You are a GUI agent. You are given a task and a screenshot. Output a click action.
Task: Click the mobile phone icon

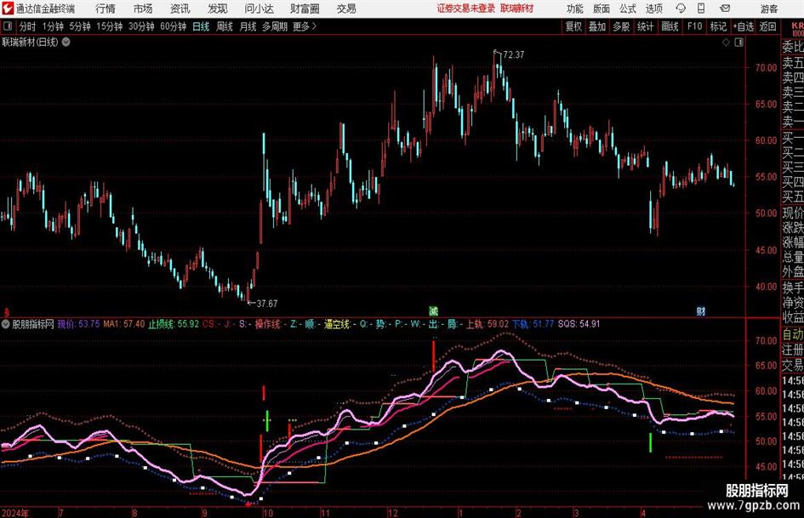[701, 9]
